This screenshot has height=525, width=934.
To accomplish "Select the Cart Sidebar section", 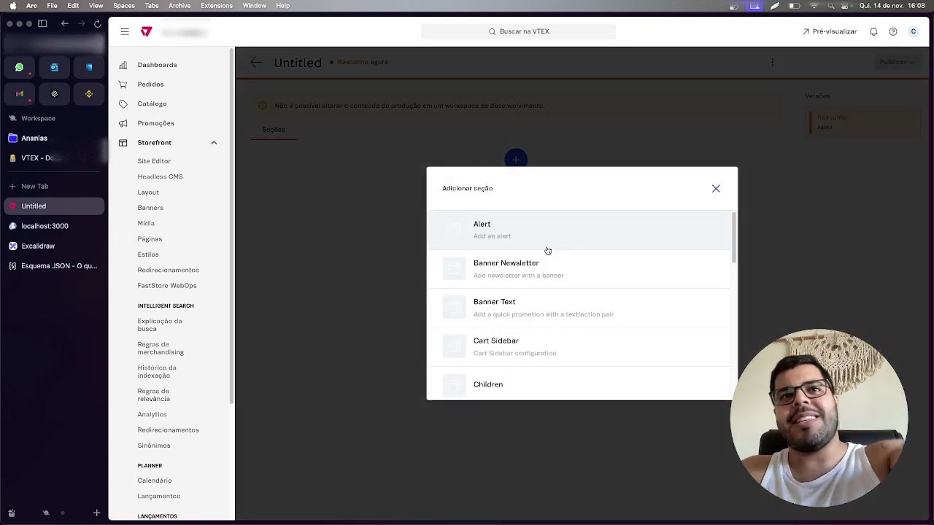I will (579, 346).
